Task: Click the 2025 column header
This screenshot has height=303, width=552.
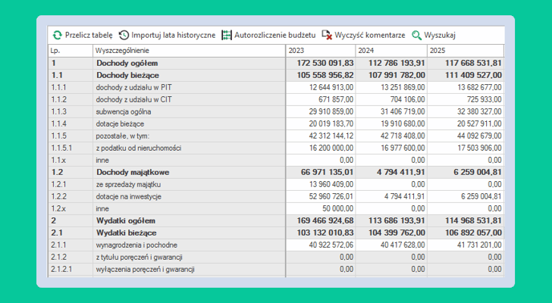Action: coord(465,50)
